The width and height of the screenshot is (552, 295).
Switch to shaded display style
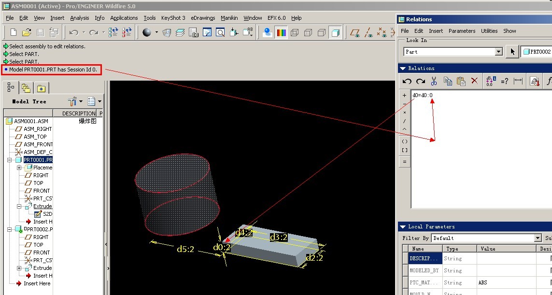(x=335, y=33)
